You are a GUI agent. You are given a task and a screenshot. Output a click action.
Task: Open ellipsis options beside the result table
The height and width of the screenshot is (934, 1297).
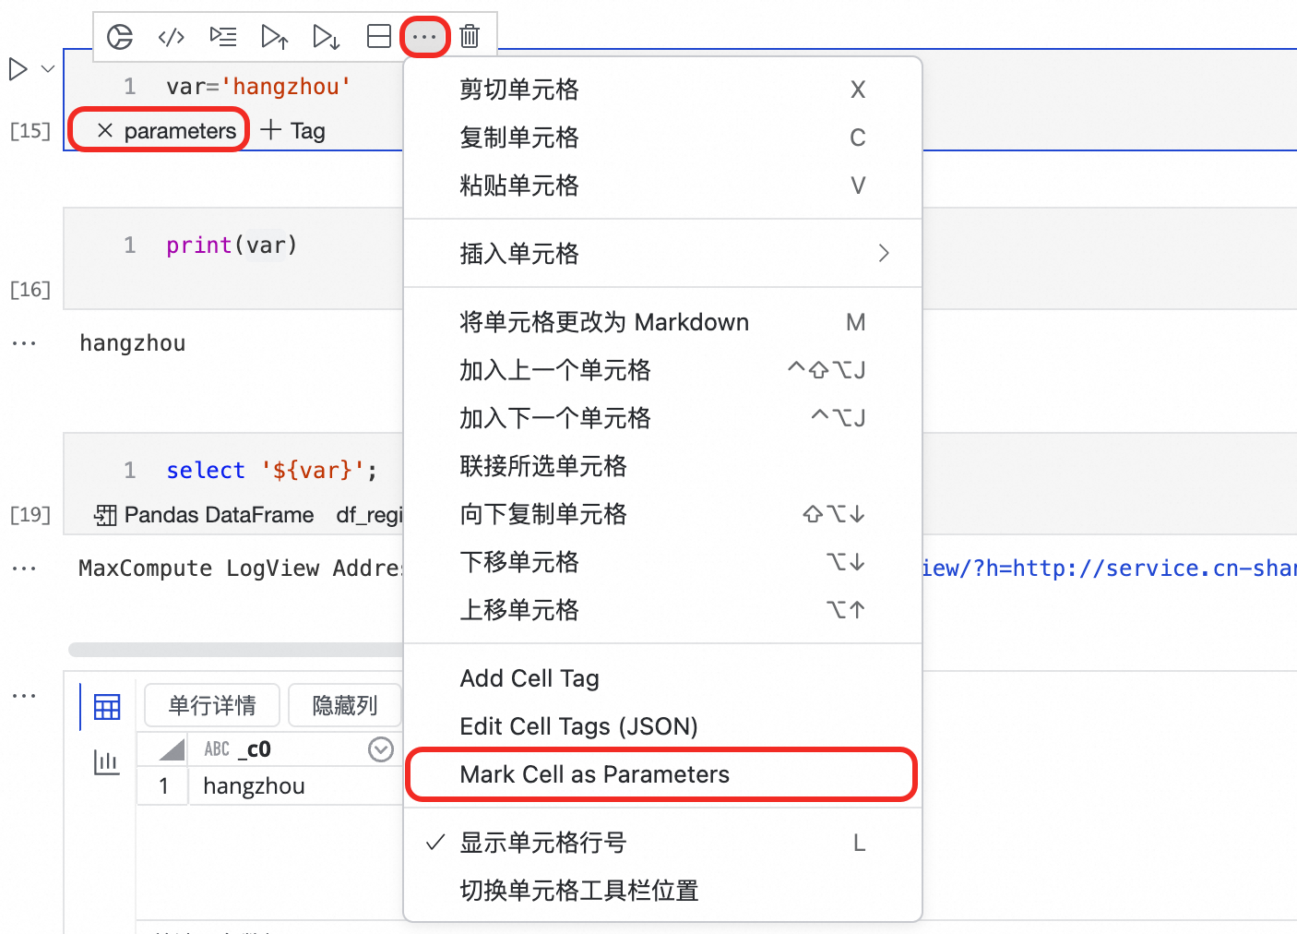tap(24, 696)
